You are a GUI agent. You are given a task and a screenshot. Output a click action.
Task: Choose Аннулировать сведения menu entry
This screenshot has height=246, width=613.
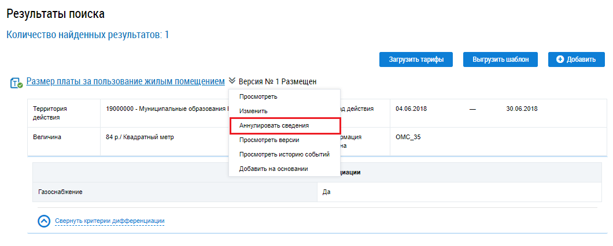[x=274, y=125]
